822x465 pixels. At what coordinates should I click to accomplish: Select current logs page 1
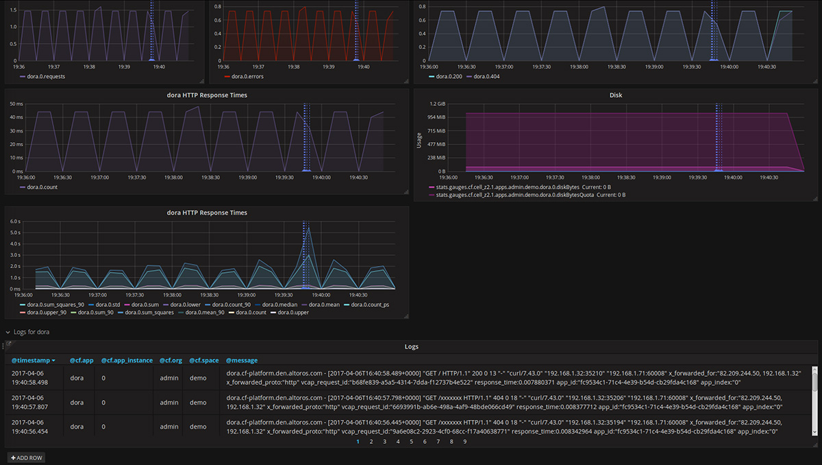pyautogui.click(x=358, y=442)
